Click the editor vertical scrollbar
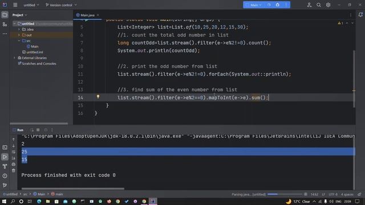 pyautogui.click(x=354, y=79)
